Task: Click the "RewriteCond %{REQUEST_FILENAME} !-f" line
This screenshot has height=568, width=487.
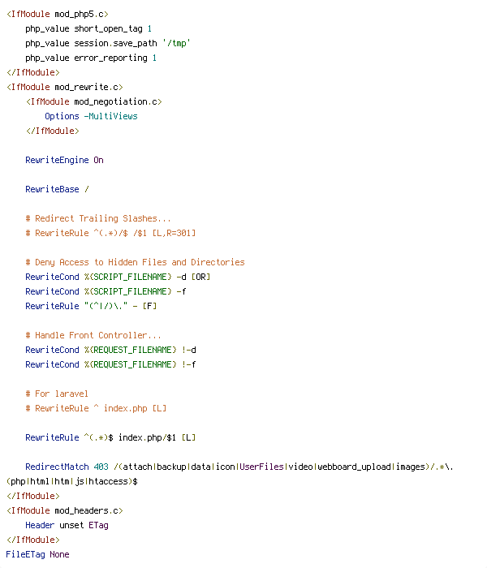Action: coord(110,364)
